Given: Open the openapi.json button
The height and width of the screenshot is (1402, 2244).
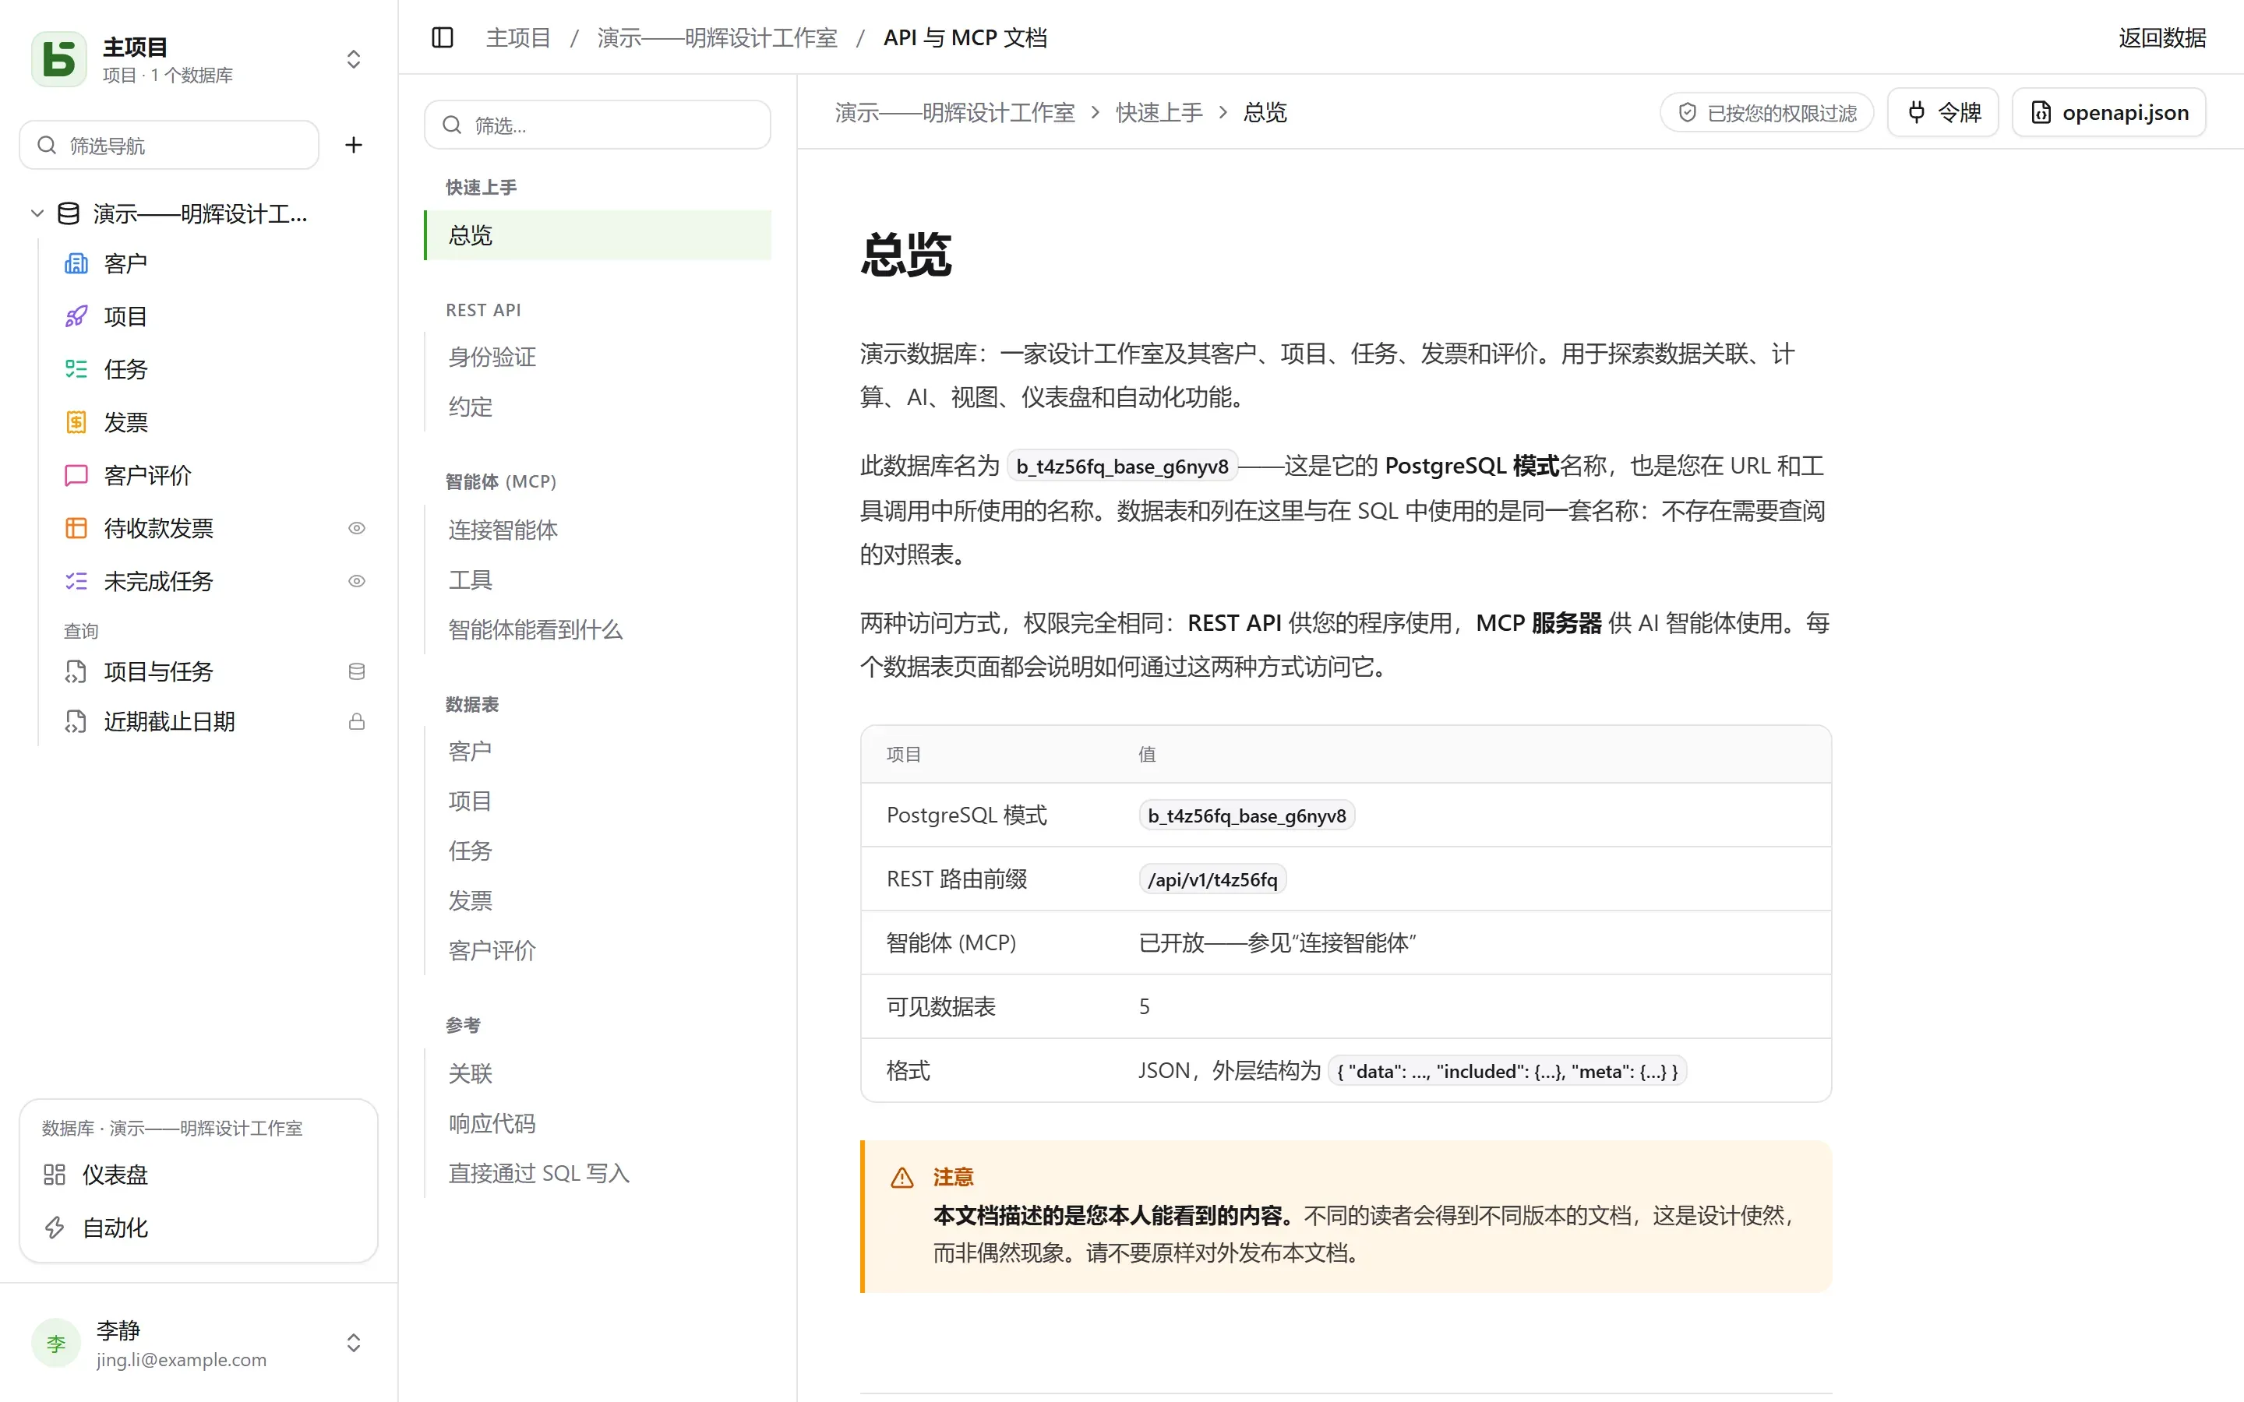Looking at the screenshot, I should click(x=2108, y=112).
